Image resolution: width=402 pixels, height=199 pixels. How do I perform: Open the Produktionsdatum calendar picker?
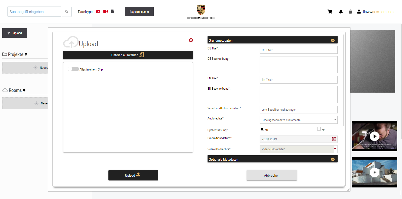coord(334,139)
